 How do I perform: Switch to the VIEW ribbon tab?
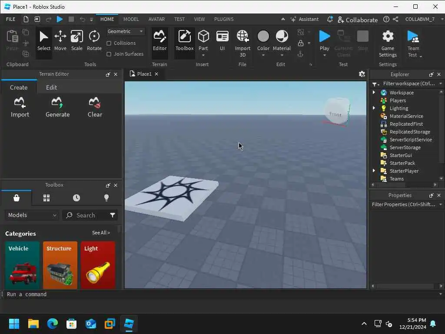click(x=199, y=19)
